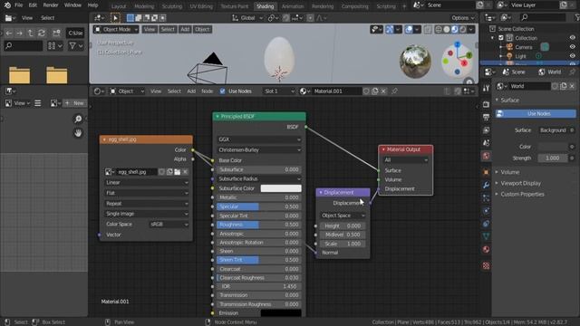The height and width of the screenshot is (326, 580).
Task: Toggle the material pin icon
Action: tap(395, 91)
